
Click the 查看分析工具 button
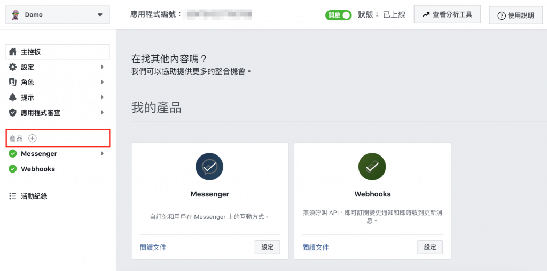click(447, 14)
